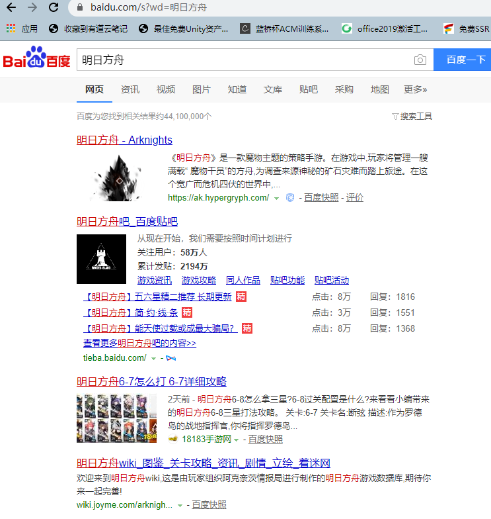Switch to the 文库 tab
This screenshot has width=491, height=519.
click(x=272, y=89)
